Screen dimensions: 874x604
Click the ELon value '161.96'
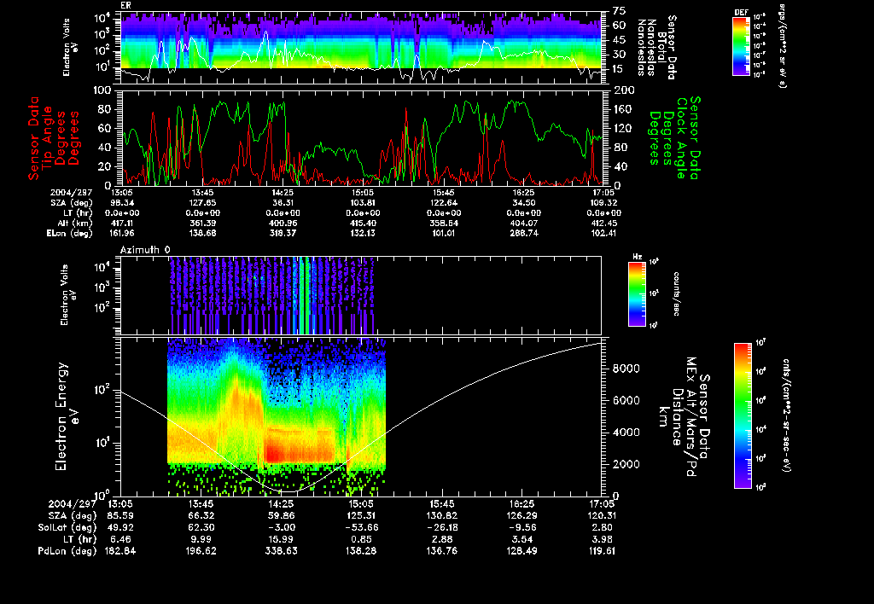tap(122, 234)
